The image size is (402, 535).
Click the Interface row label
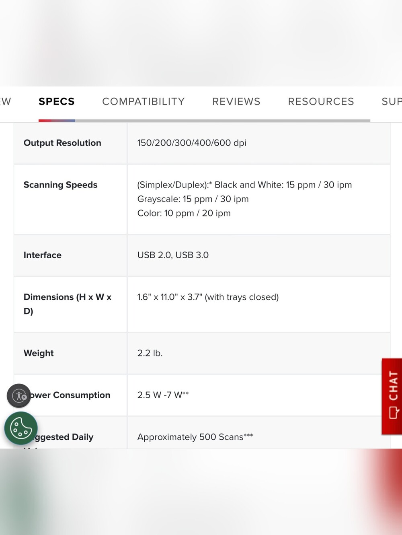point(43,255)
